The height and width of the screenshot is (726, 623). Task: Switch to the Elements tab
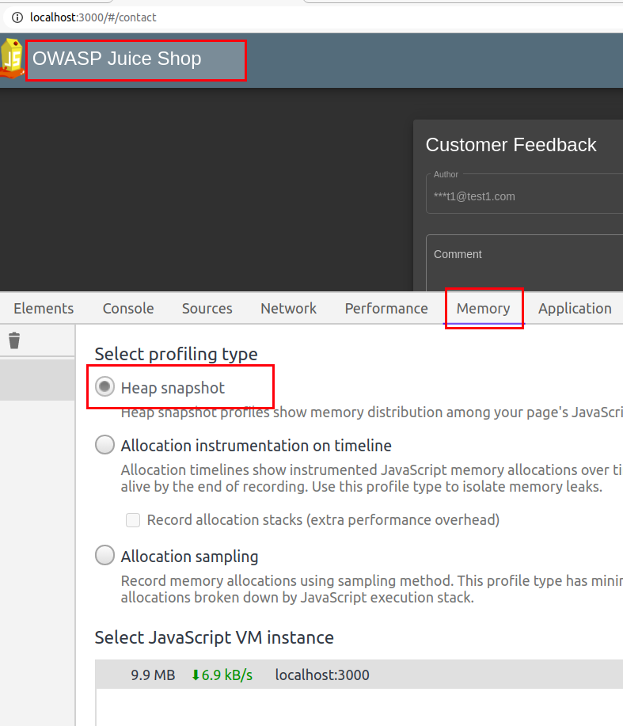[x=44, y=308]
